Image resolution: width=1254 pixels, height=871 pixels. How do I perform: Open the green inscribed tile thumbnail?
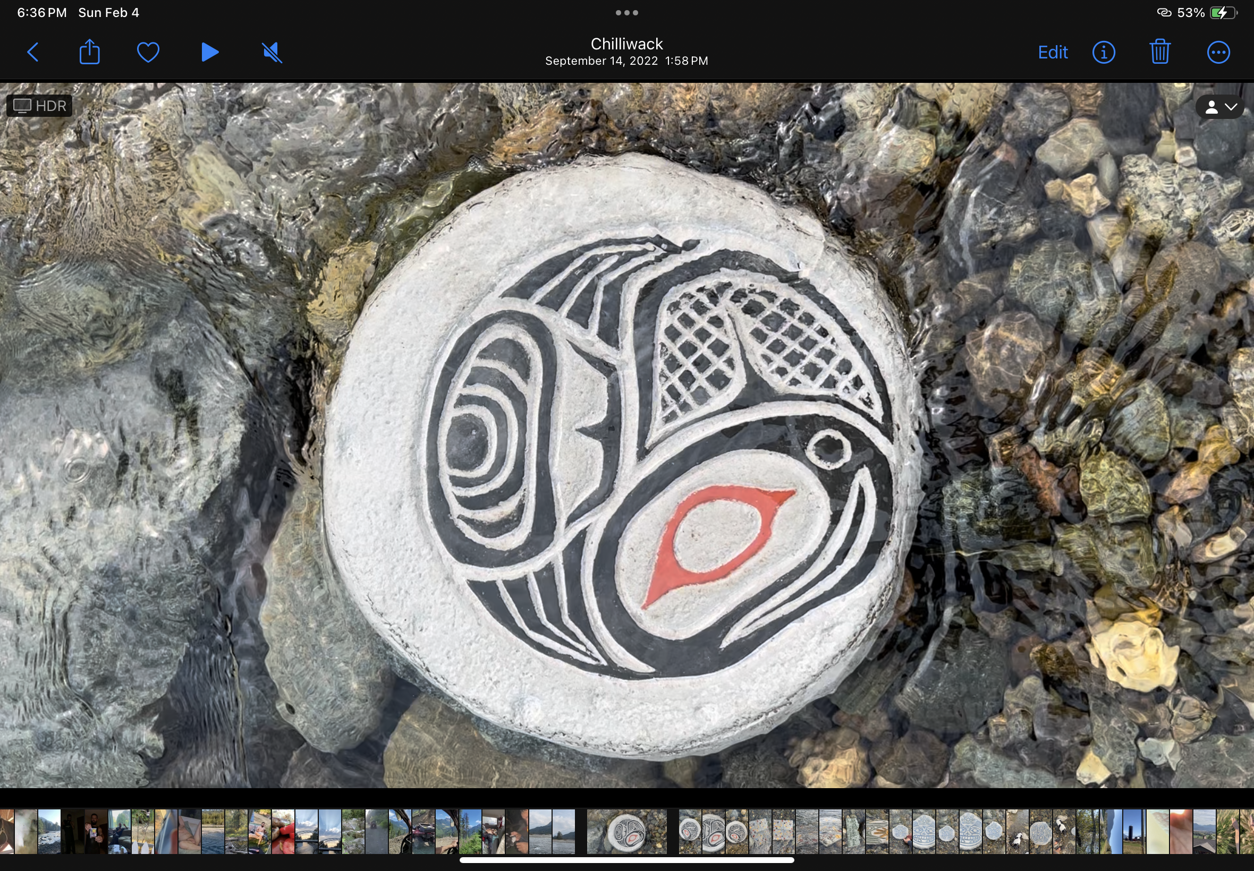click(x=853, y=832)
